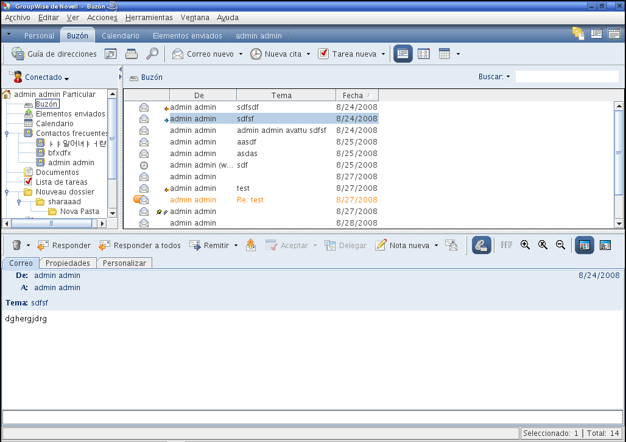Click the properties icon next to Guía de direcciones
Screen dimensions: 626x442
[111, 54]
